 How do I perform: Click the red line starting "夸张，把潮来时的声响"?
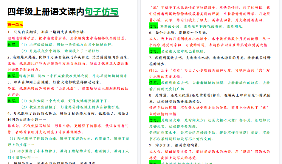click(x=68, y=89)
